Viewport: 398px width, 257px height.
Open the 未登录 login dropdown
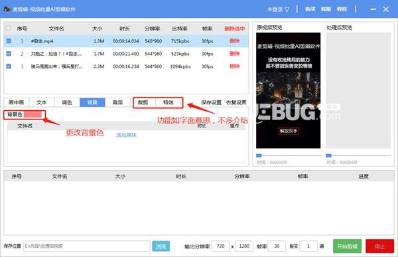pos(278,9)
